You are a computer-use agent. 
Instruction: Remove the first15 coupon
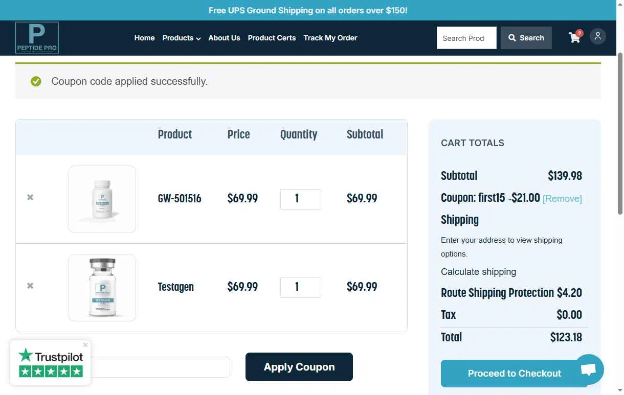tap(562, 199)
